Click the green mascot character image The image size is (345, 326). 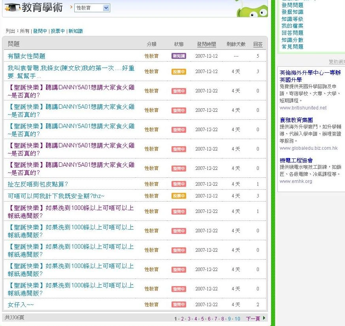(252, 9)
